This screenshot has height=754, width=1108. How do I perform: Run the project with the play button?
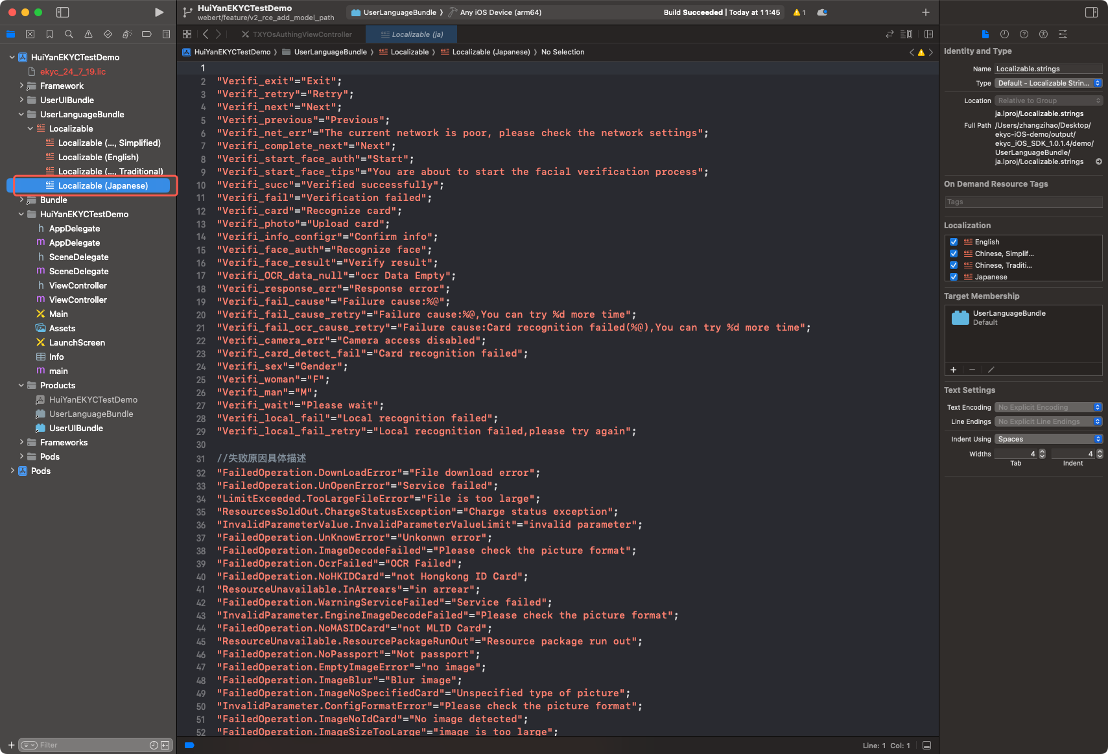pos(159,12)
